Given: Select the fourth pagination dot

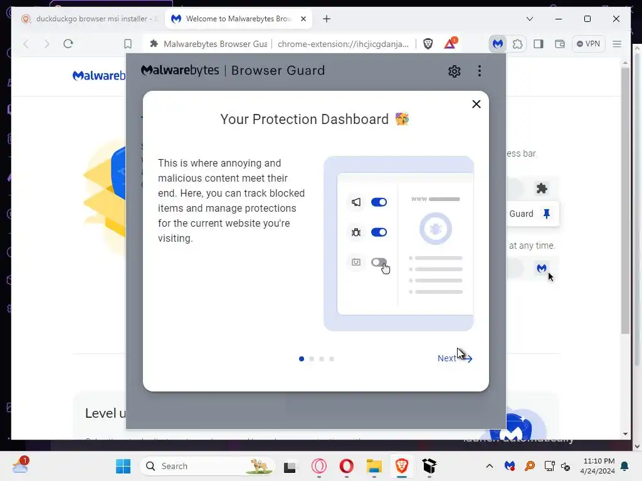Looking at the screenshot, I should pyautogui.click(x=332, y=359).
